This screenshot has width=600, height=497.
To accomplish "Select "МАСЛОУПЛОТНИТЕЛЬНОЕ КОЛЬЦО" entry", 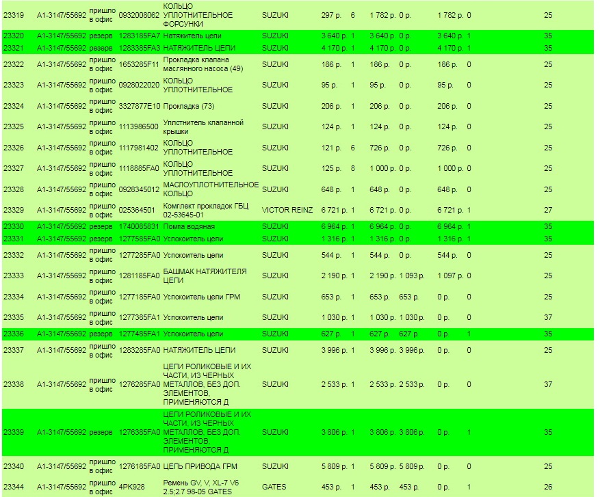I will tap(211, 189).
